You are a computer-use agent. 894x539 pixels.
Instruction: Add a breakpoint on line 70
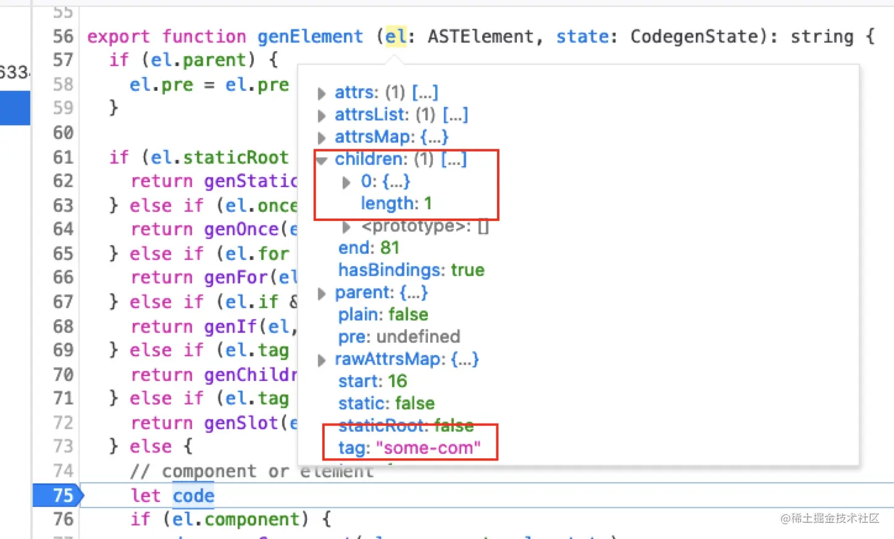[62, 375]
